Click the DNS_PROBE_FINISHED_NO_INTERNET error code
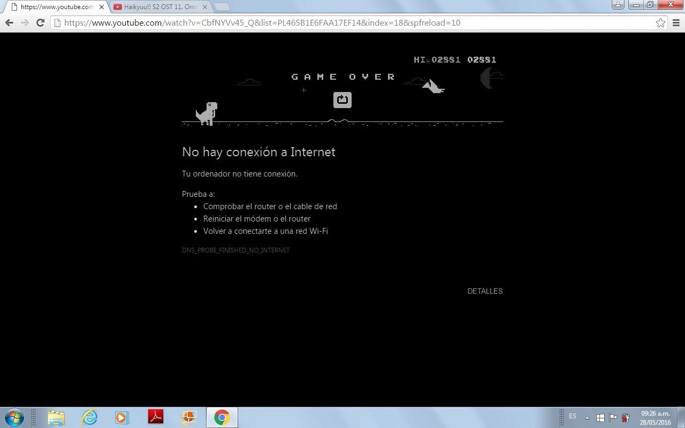Viewport: 685px width, 428px height. click(235, 250)
